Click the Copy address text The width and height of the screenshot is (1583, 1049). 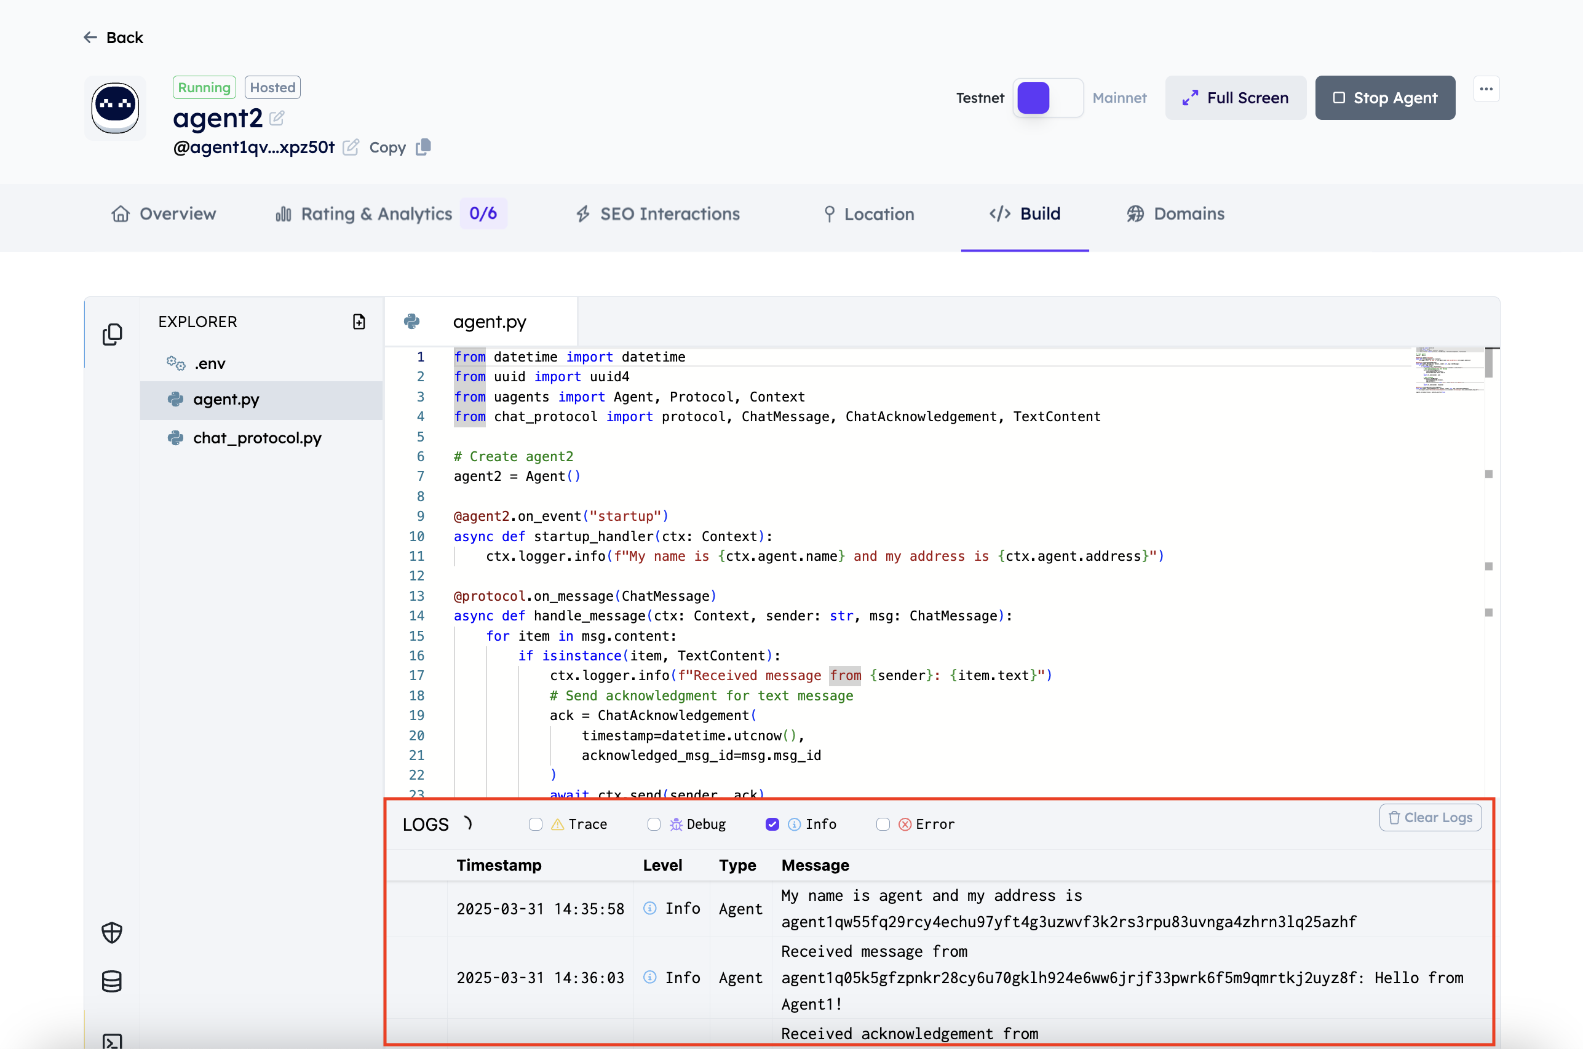pos(387,147)
